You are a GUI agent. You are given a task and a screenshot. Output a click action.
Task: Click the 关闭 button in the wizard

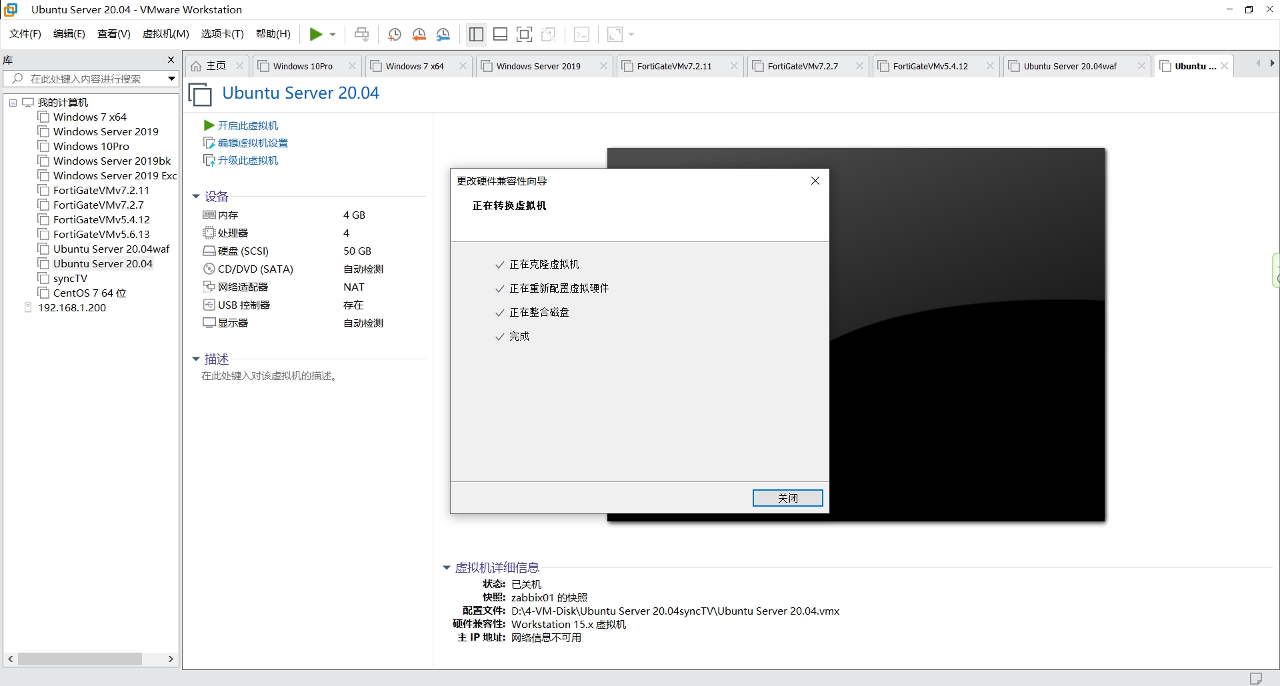787,498
